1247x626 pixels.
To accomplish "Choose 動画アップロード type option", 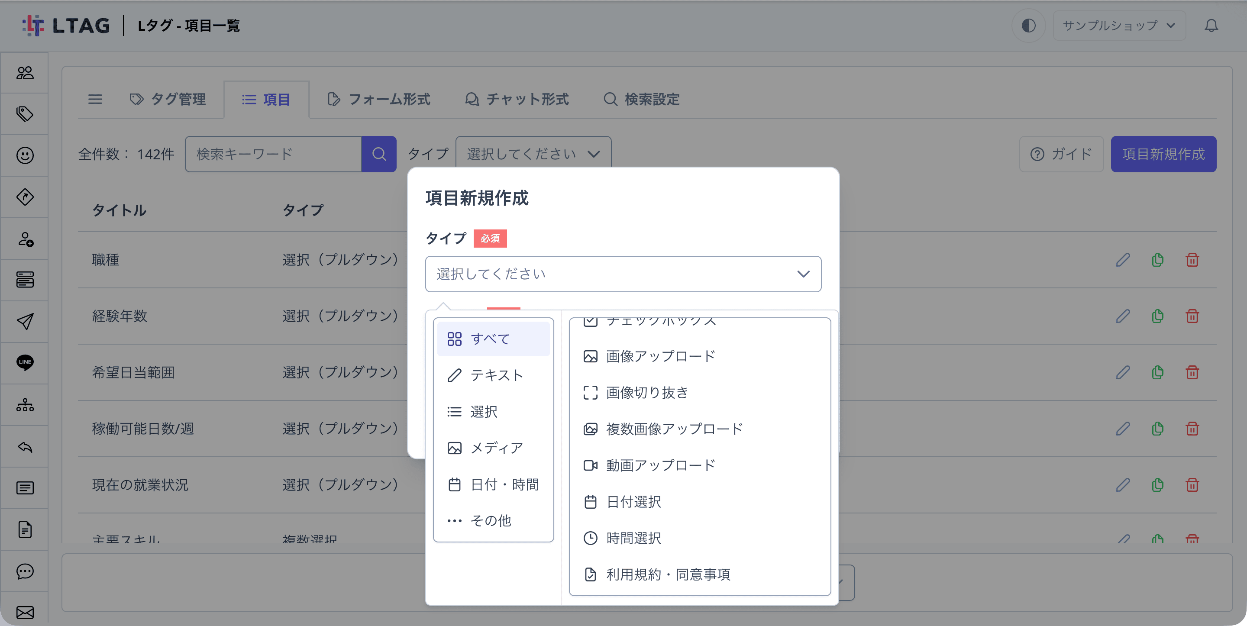I will click(700, 465).
